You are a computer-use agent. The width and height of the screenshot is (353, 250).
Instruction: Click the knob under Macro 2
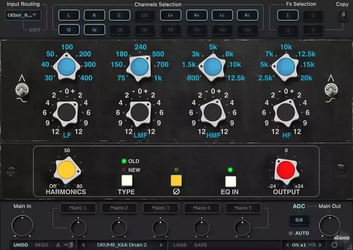click(x=119, y=228)
